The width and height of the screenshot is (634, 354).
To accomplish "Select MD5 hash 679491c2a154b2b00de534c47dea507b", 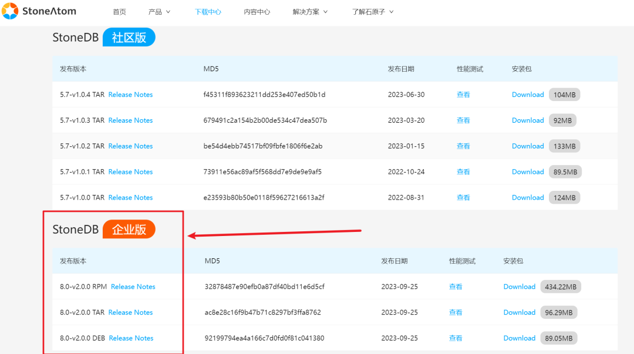I will click(265, 120).
